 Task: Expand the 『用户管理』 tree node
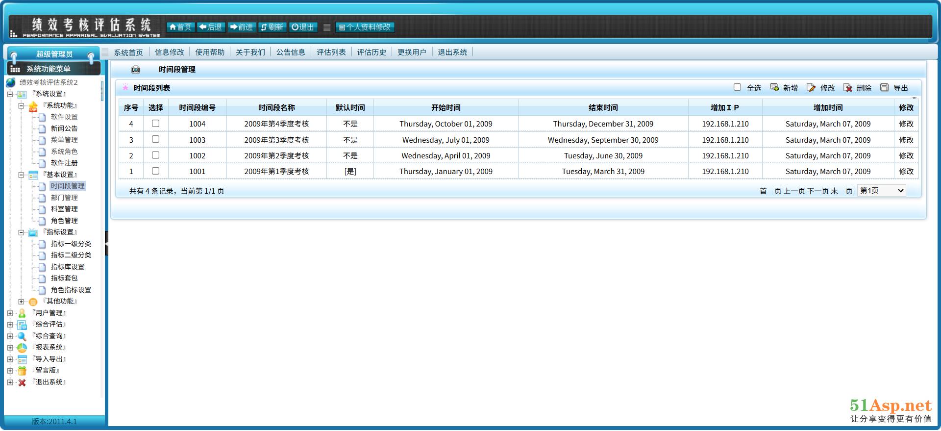click(x=10, y=313)
